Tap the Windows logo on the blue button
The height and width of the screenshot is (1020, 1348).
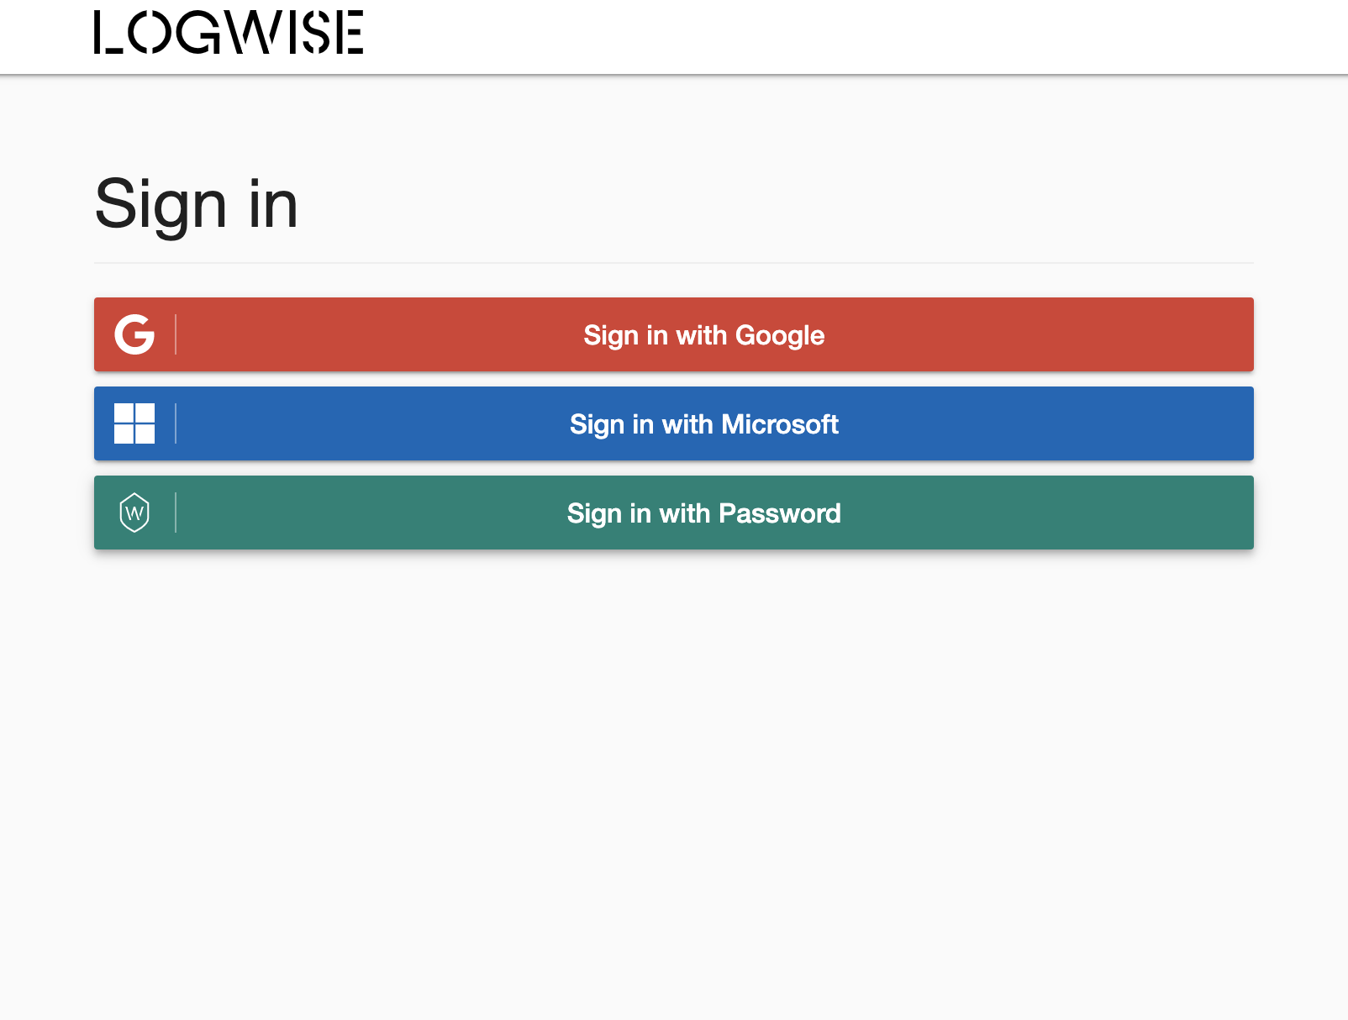(134, 423)
